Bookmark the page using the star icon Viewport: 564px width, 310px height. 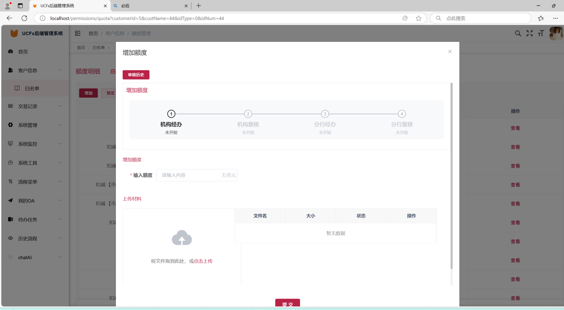point(419,18)
